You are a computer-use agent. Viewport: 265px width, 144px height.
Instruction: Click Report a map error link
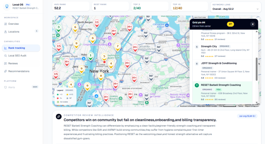click(252, 106)
